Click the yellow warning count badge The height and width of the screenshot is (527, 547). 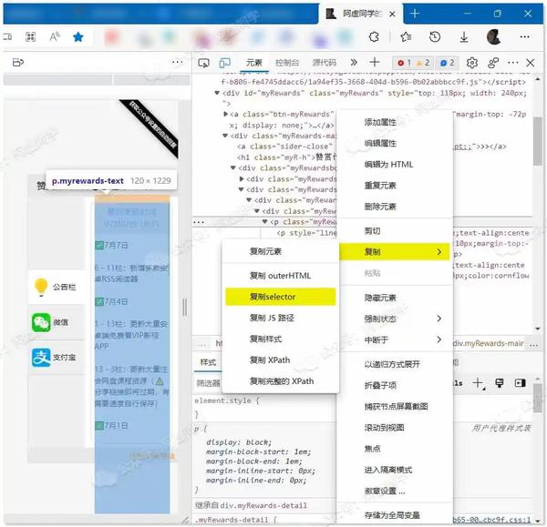pos(423,63)
